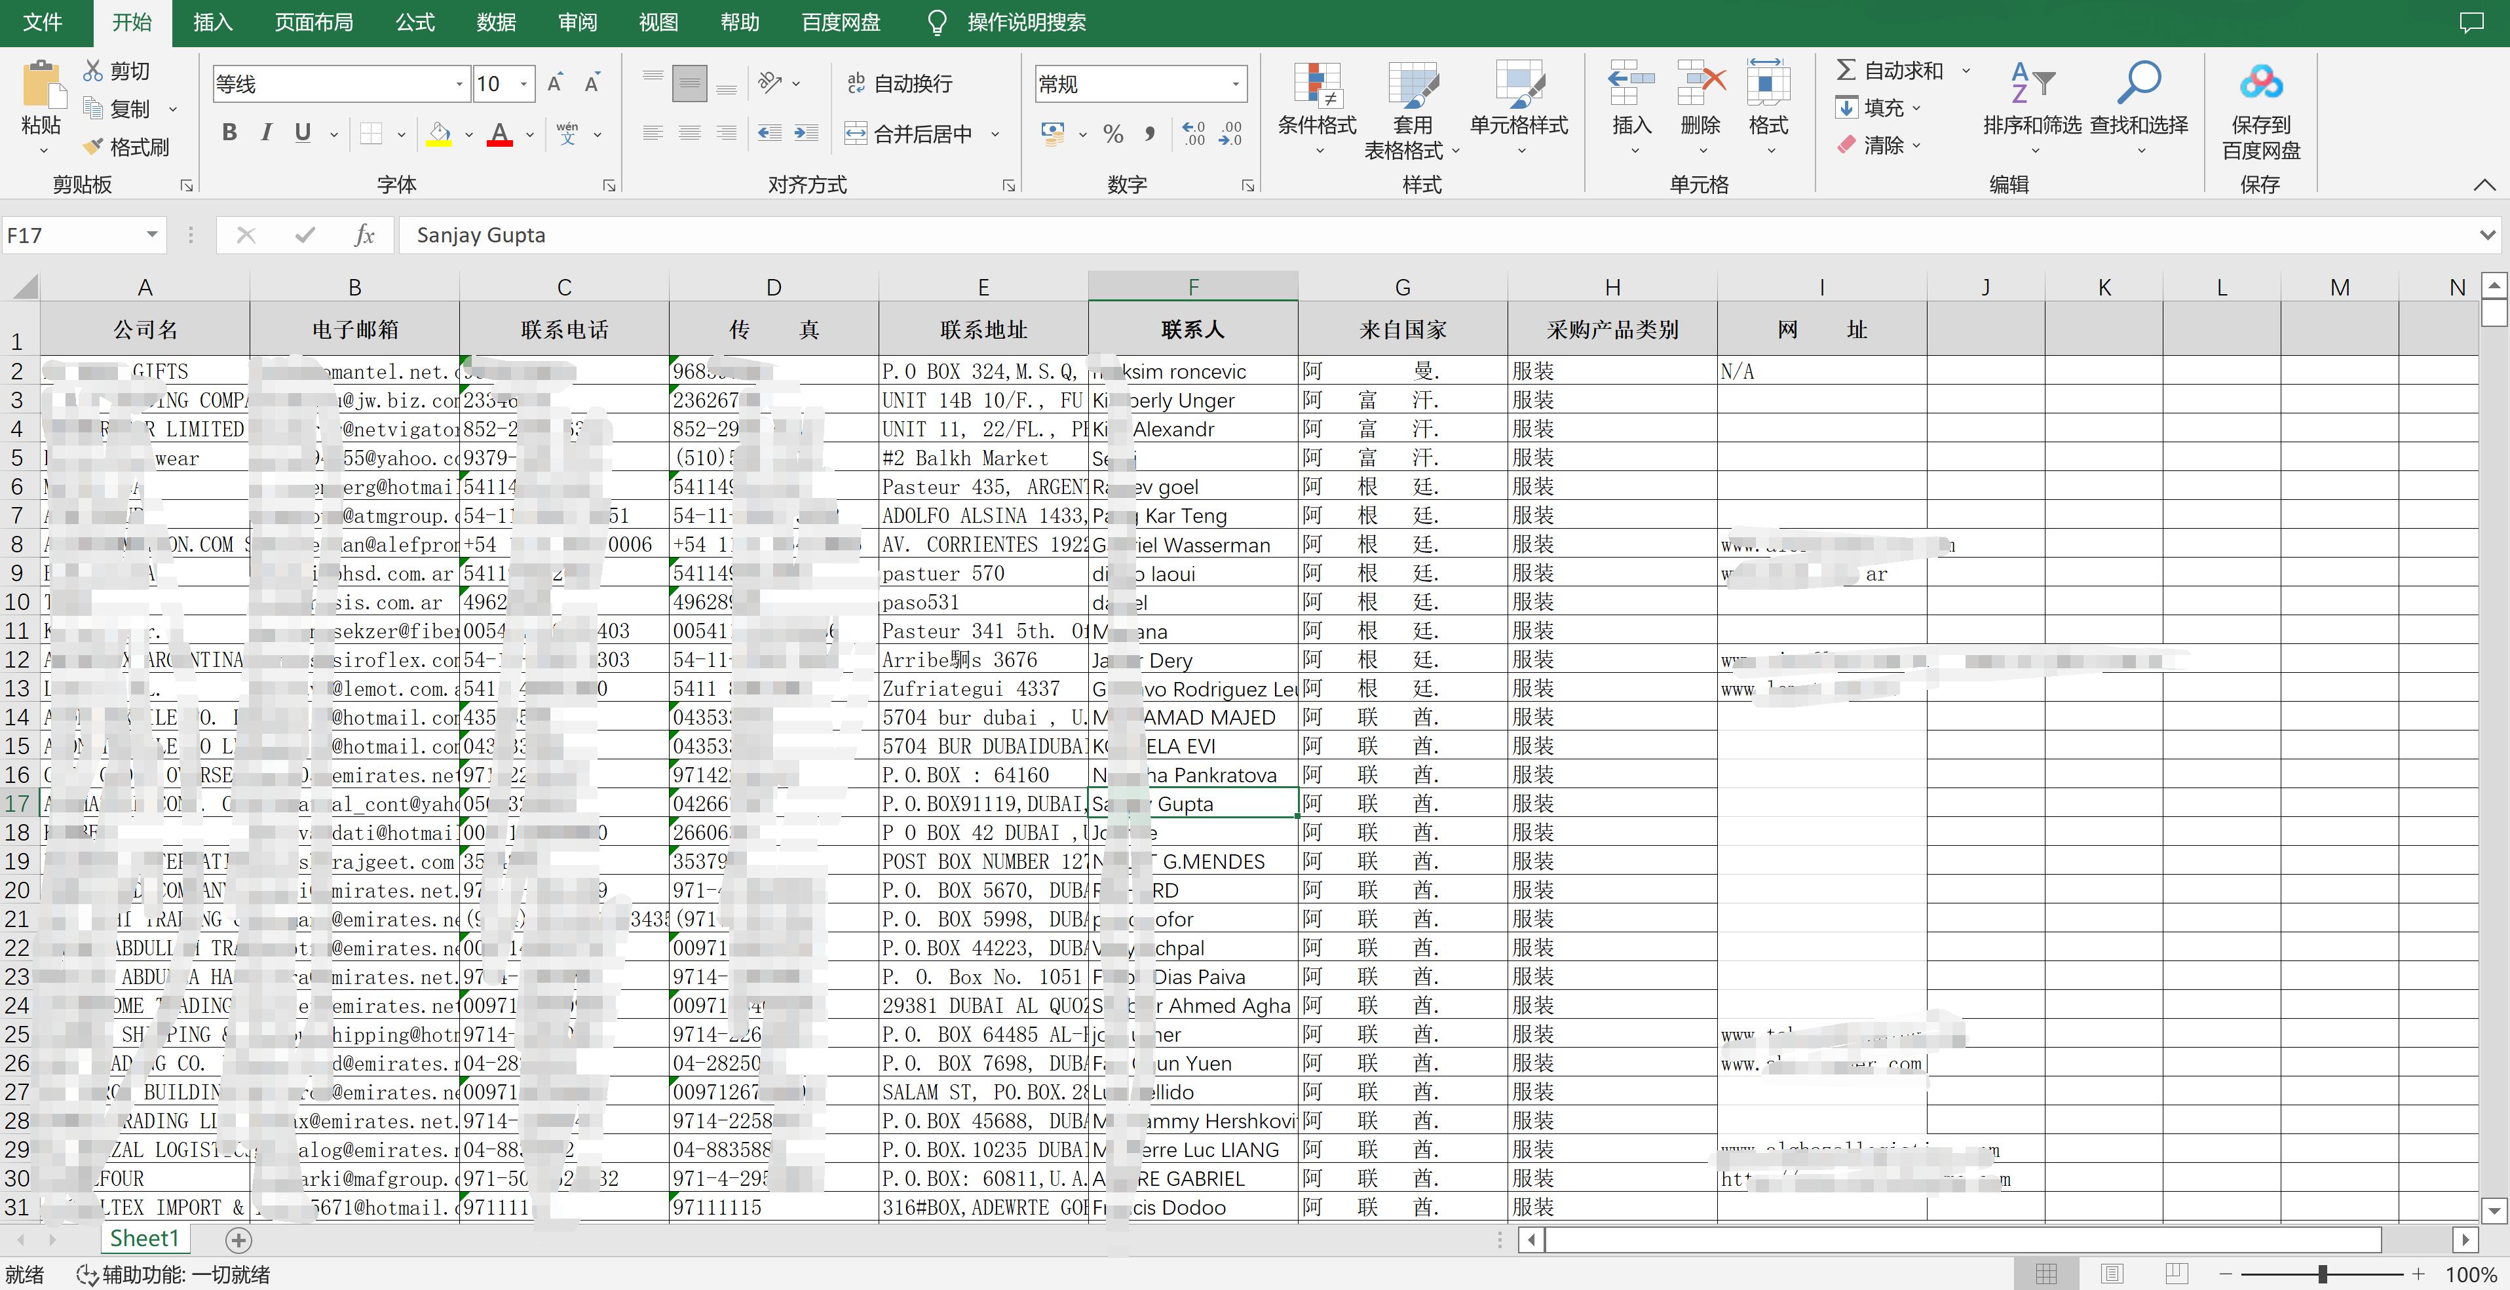Toggle left horizontal alignment
2510x1290 pixels.
click(x=653, y=134)
